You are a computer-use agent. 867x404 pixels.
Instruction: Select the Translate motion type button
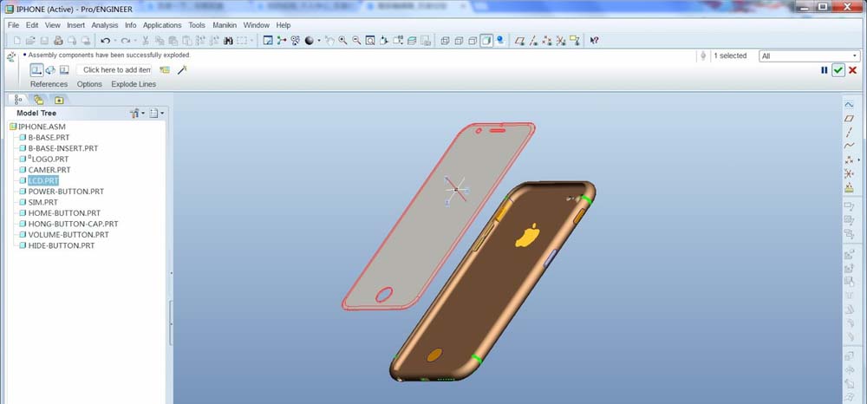tap(36, 69)
